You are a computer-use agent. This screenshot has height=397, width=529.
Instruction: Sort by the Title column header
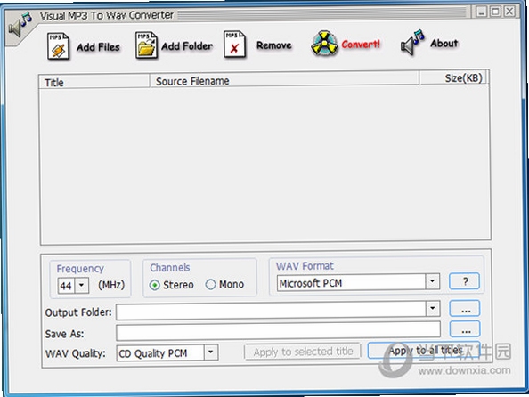click(94, 82)
